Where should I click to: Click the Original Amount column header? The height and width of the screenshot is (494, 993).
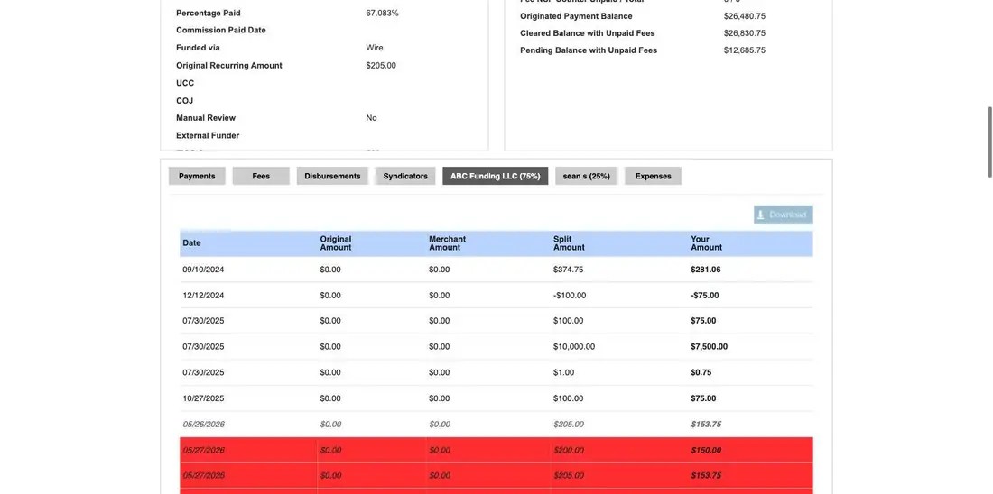coord(336,243)
